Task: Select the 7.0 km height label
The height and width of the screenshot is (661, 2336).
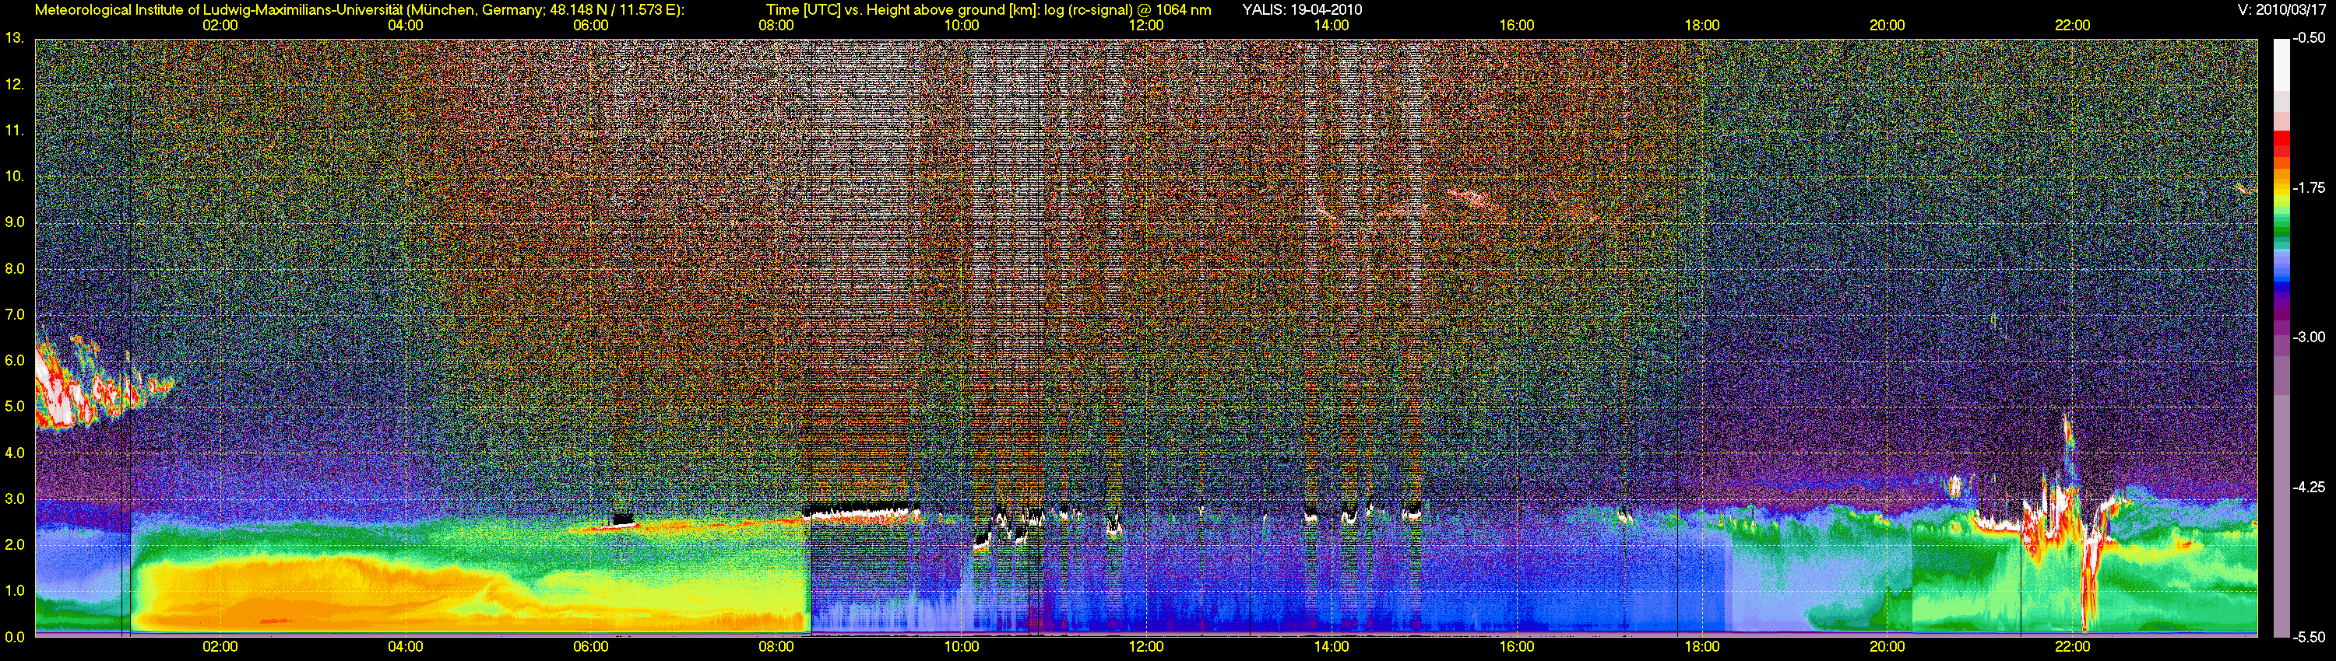Action: (15, 314)
